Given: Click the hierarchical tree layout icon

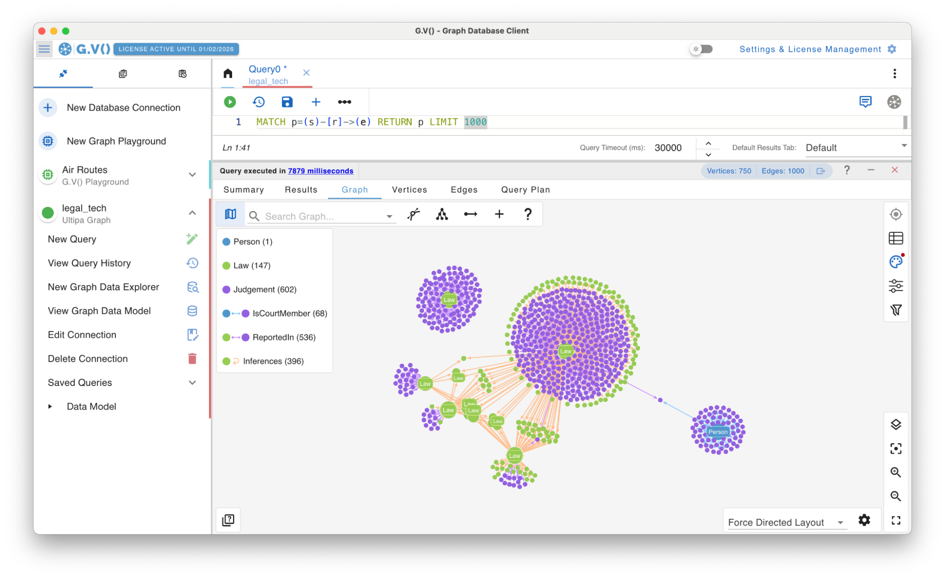Looking at the screenshot, I should tap(442, 214).
